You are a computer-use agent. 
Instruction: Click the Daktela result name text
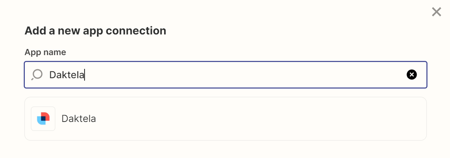coord(78,118)
